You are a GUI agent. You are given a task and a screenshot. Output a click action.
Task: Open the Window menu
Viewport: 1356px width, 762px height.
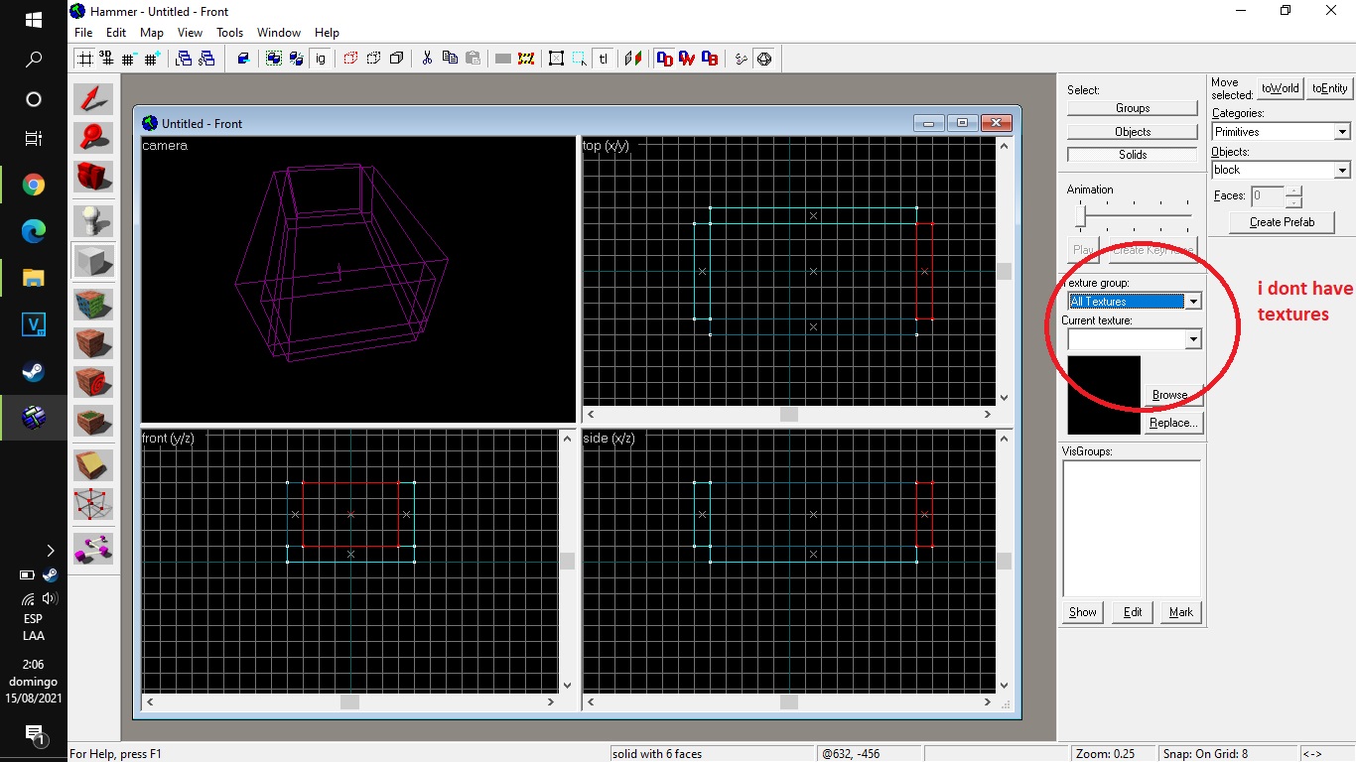279,32
